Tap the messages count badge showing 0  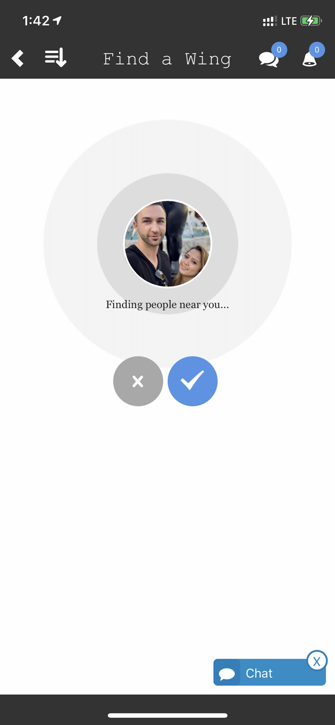click(279, 50)
